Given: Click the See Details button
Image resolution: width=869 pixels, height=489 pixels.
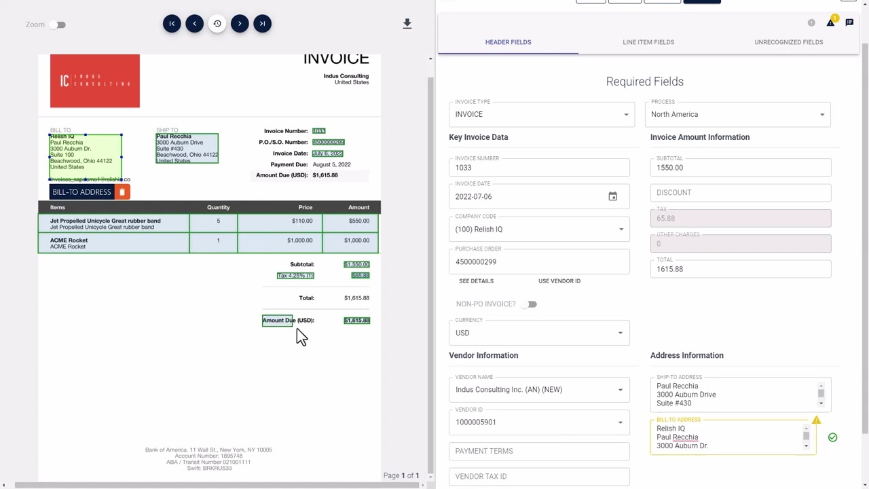Looking at the screenshot, I should point(476,281).
